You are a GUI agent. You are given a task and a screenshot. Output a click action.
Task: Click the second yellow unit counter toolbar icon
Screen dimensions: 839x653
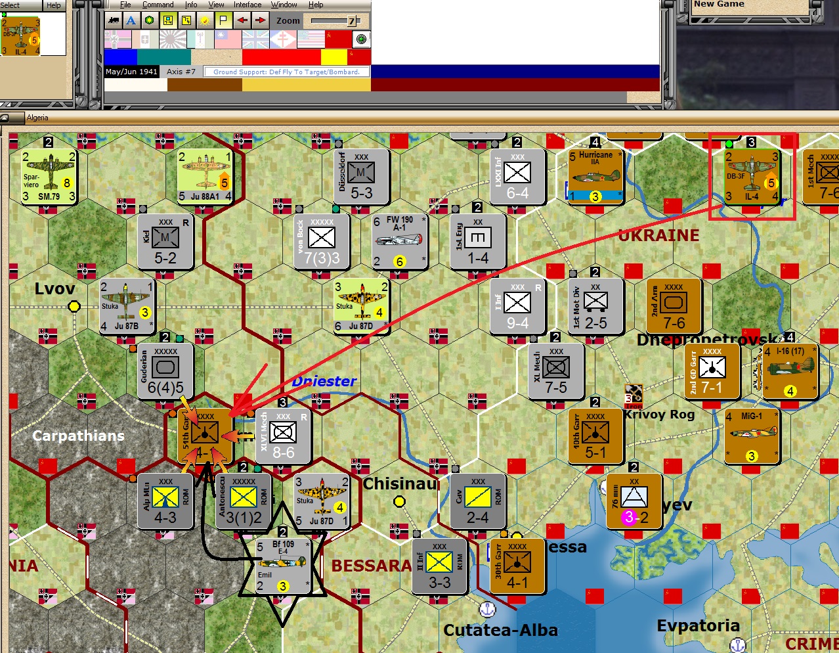coord(186,20)
